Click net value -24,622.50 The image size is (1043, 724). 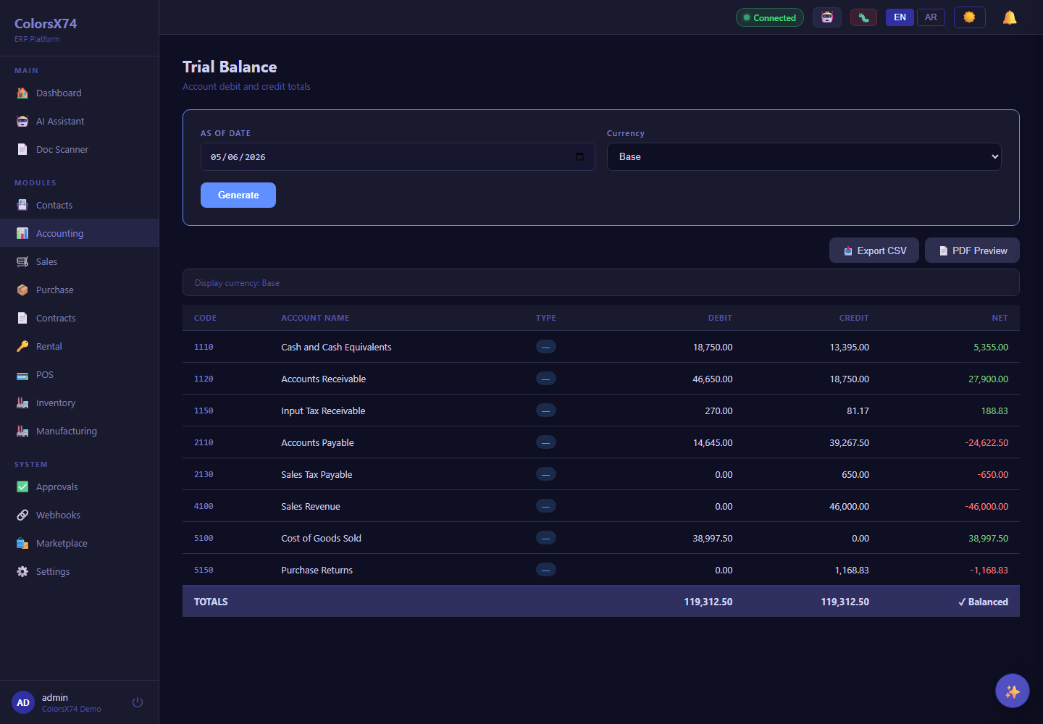pyautogui.click(x=987, y=442)
